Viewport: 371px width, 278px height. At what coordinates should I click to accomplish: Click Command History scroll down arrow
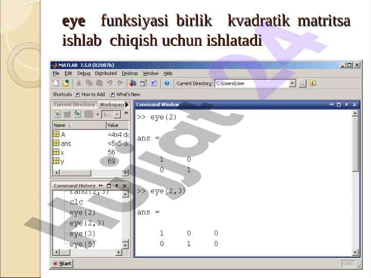click(x=125, y=245)
